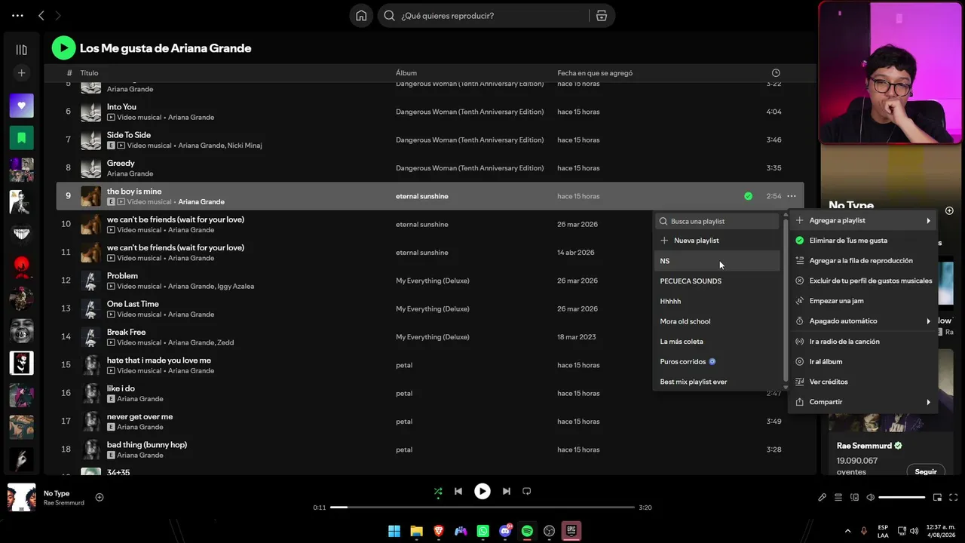
Task: Open the lyrics microphone in the player bar
Action: pos(823,498)
